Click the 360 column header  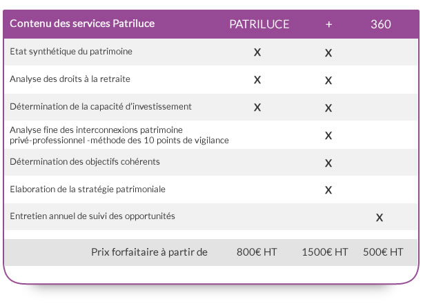point(381,24)
